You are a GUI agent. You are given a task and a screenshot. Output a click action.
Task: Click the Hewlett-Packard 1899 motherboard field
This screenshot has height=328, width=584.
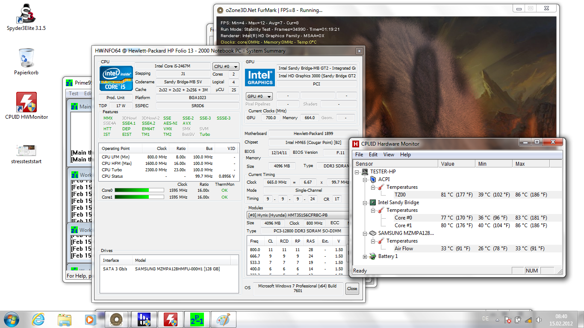coord(313,133)
